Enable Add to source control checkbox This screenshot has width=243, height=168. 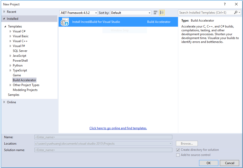point(178,155)
